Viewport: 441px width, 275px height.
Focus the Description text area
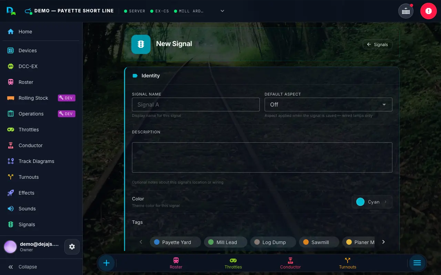[x=262, y=157]
